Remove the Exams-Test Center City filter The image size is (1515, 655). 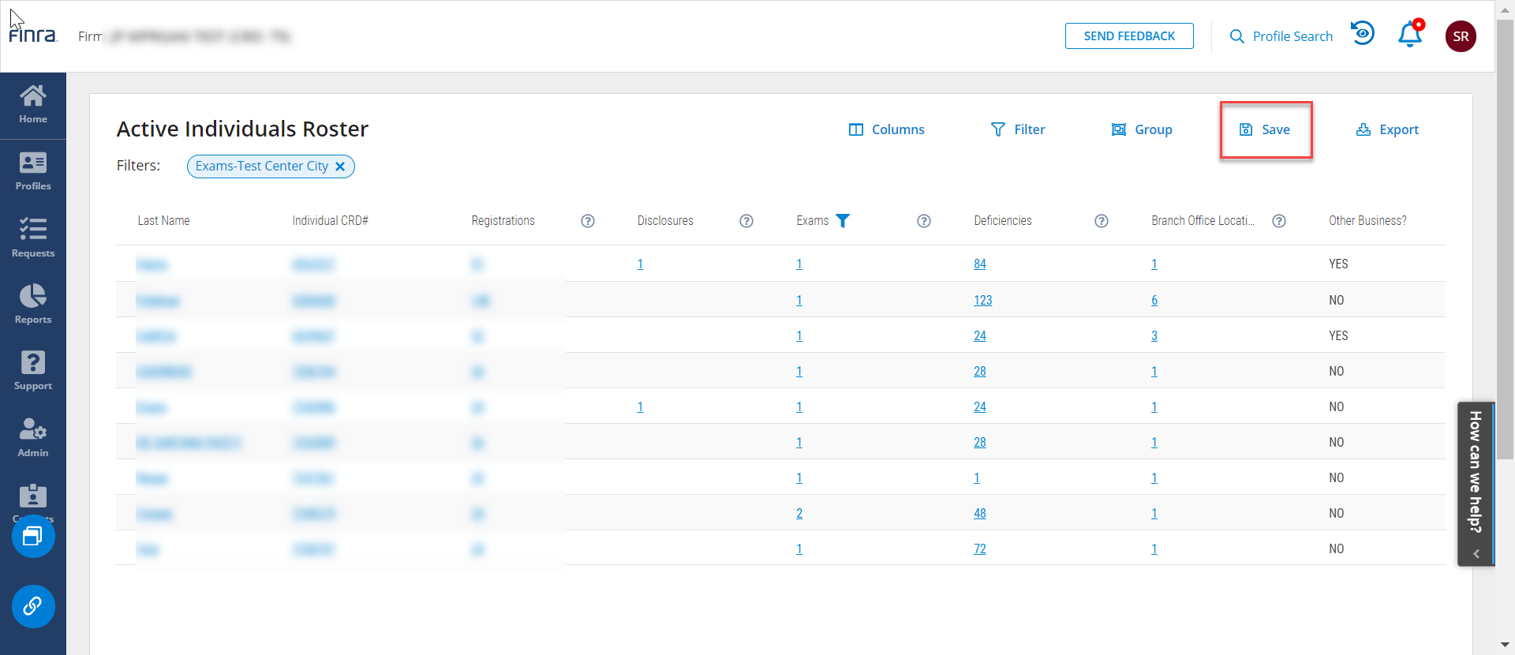pos(340,167)
